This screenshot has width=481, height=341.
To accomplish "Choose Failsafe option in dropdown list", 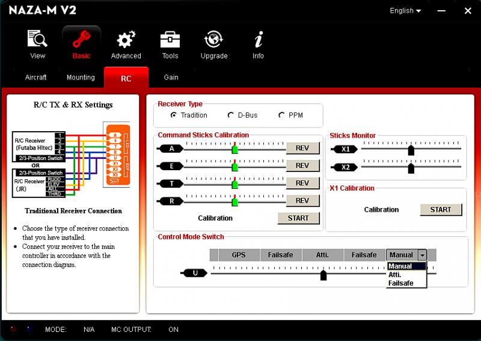I will 401,283.
